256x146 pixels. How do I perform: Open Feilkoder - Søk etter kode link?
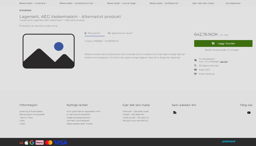135,111
